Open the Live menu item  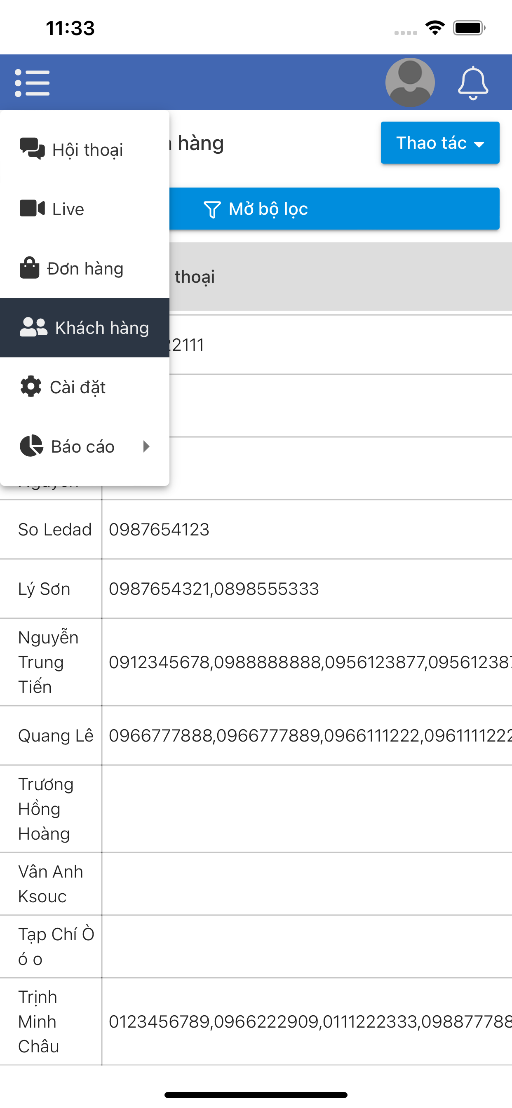pos(85,209)
